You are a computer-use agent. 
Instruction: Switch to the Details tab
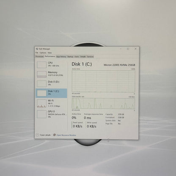83,57
